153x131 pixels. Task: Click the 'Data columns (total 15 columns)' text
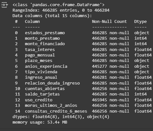pyautogui.click(x=52, y=16)
